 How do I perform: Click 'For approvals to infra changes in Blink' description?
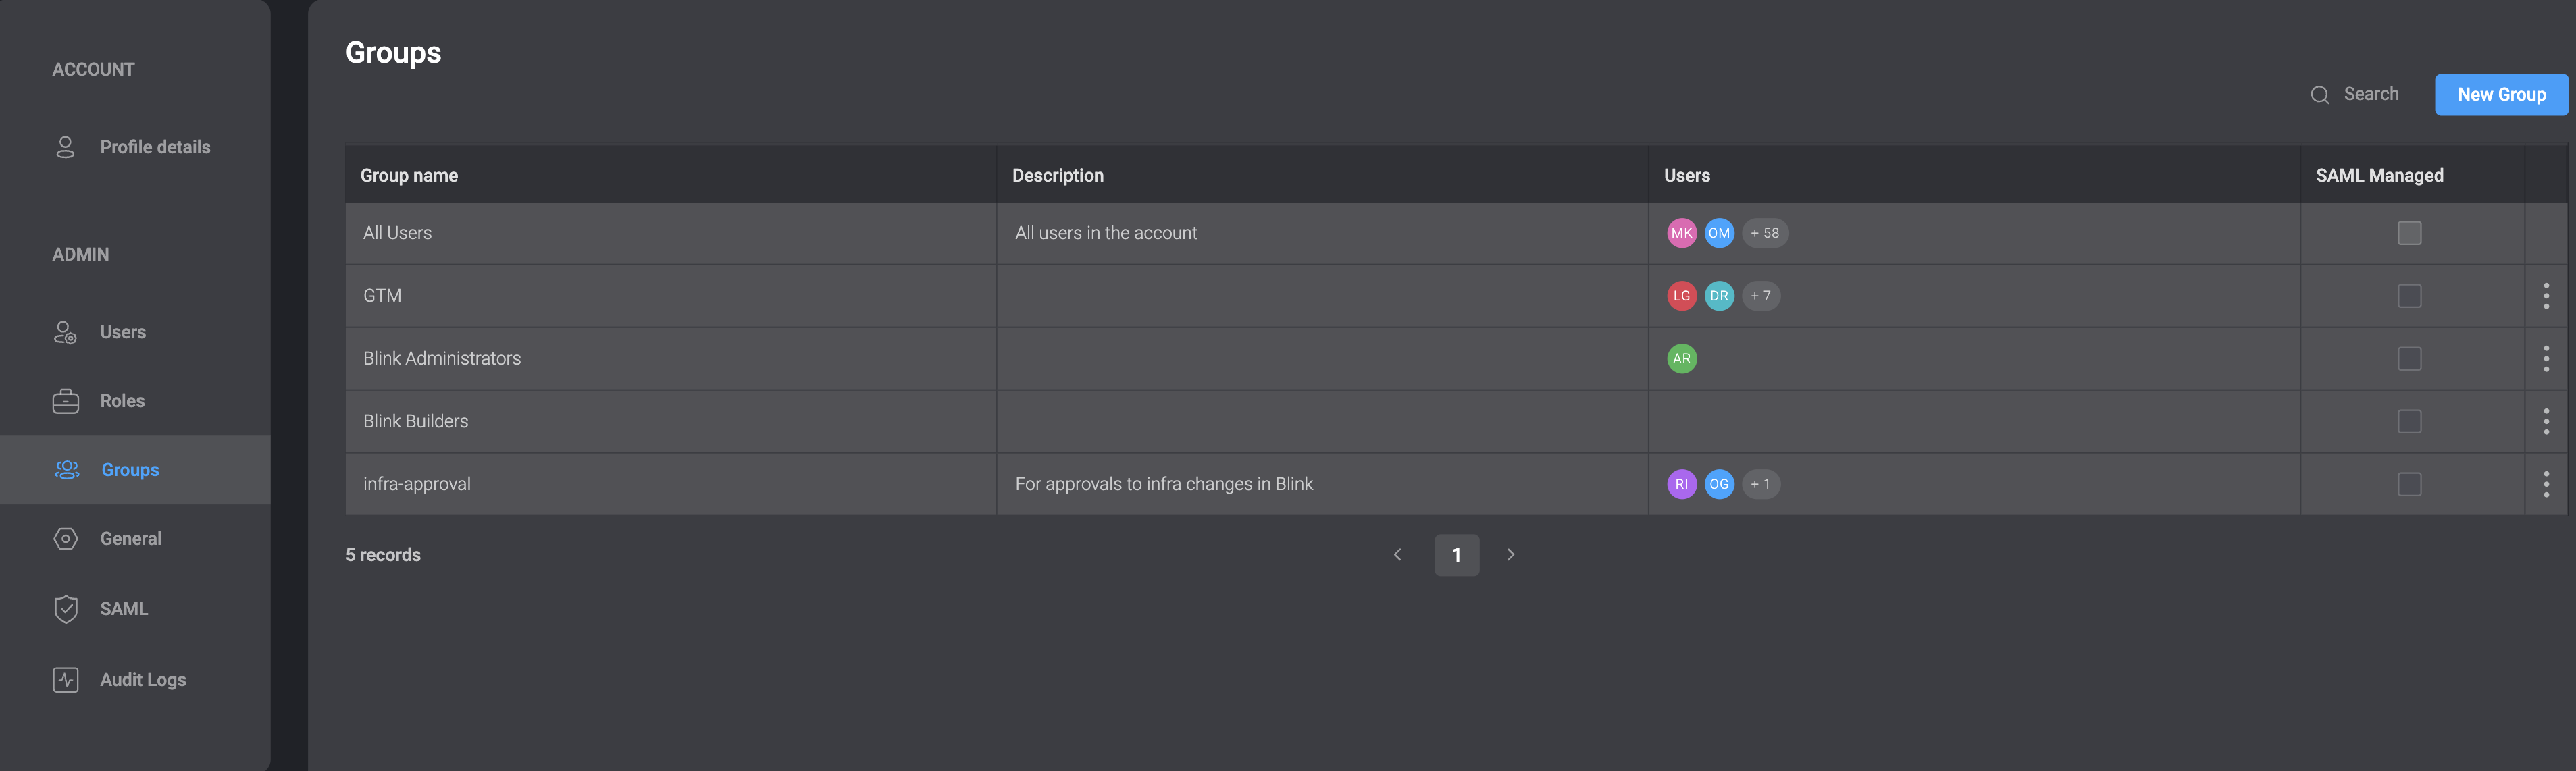[1163, 484]
